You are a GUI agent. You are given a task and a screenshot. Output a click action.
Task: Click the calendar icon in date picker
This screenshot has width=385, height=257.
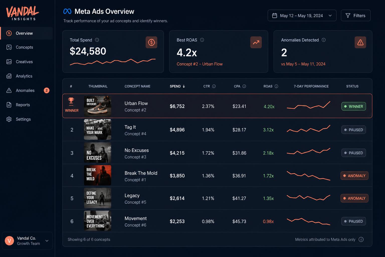(x=275, y=16)
